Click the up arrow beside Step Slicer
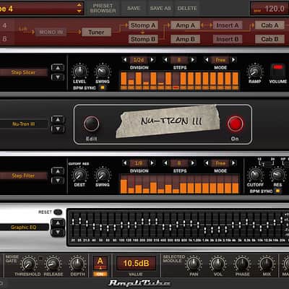Screen dimensions: 289x289 click(58, 68)
